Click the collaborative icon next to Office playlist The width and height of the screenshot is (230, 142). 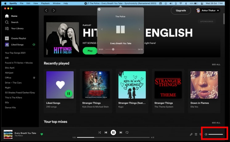click(x=34, y=78)
